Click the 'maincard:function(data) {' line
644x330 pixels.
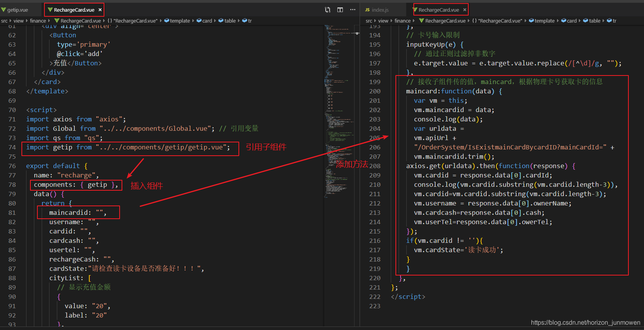tap(454, 91)
